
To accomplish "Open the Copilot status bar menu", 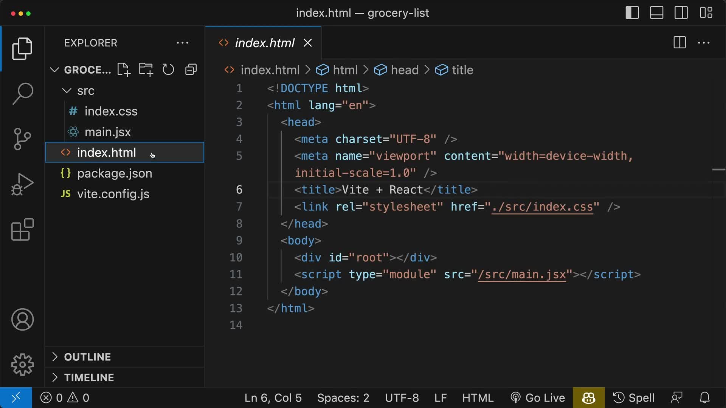I will click(588, 397).
